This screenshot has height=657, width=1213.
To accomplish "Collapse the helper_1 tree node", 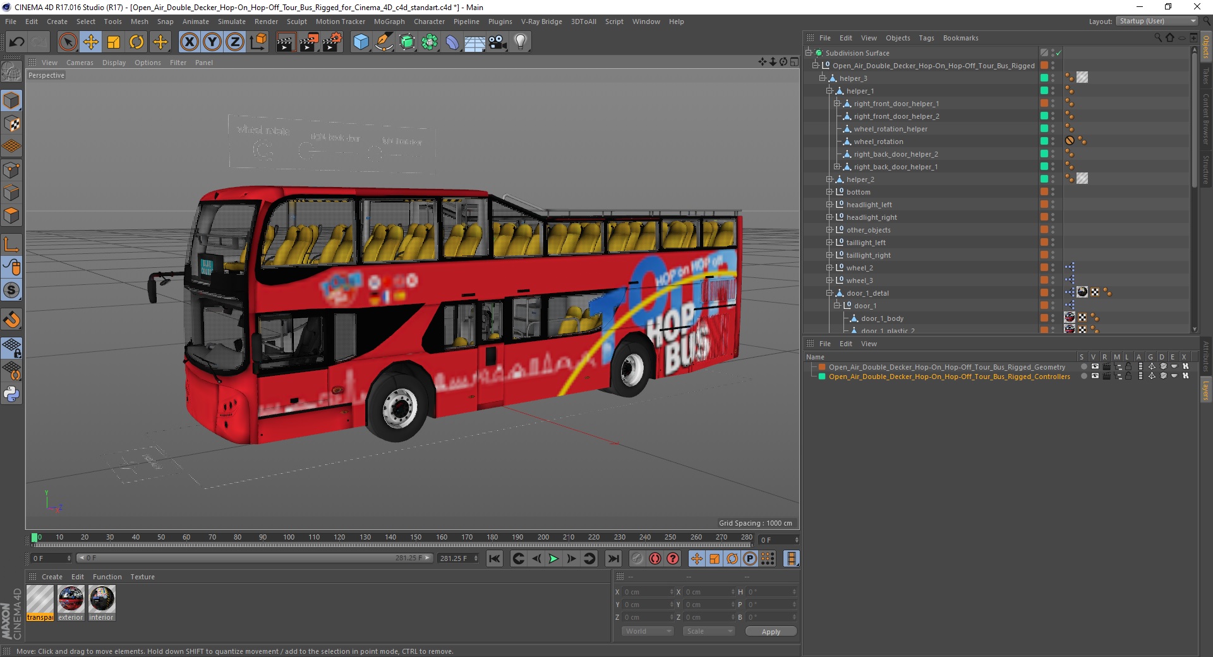I will click(x=830, y=91).
